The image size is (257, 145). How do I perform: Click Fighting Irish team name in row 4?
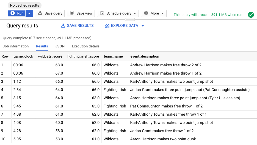[x=115, y=90]
